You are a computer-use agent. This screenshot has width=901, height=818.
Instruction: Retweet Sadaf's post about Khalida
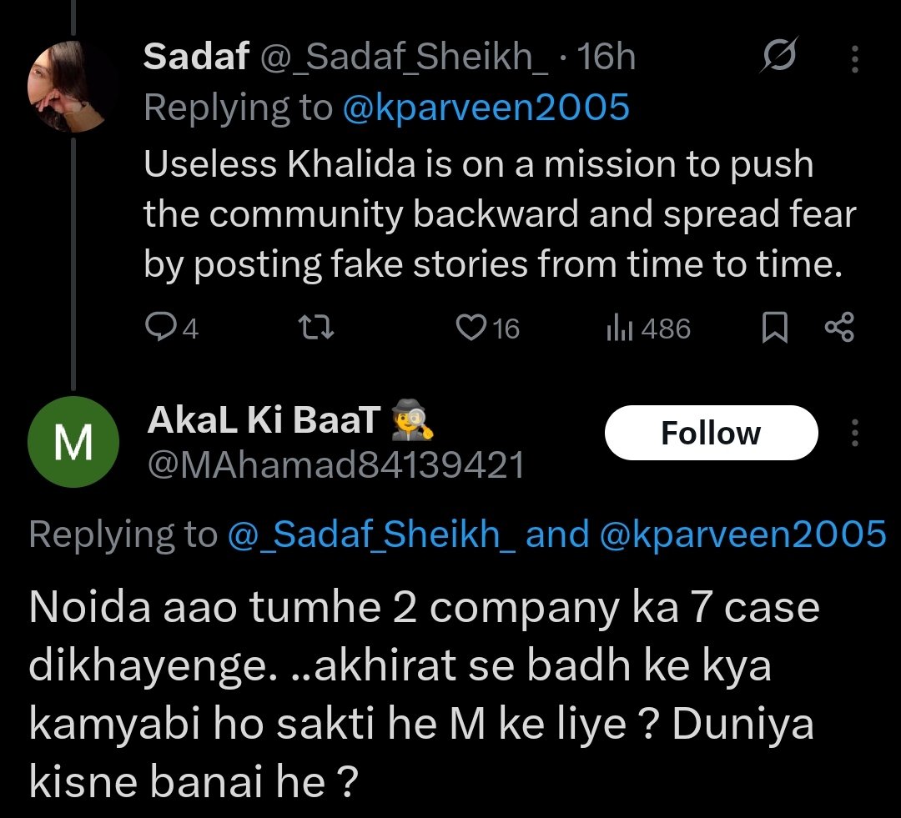316,328
